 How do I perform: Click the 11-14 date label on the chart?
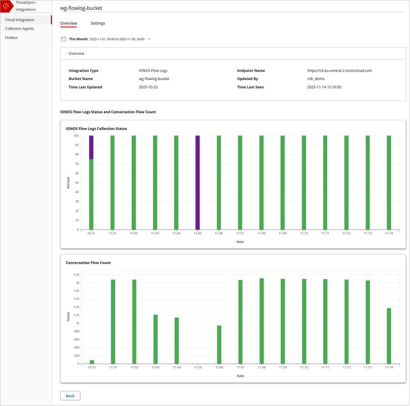pyautogui.click(x=388, y=233)
